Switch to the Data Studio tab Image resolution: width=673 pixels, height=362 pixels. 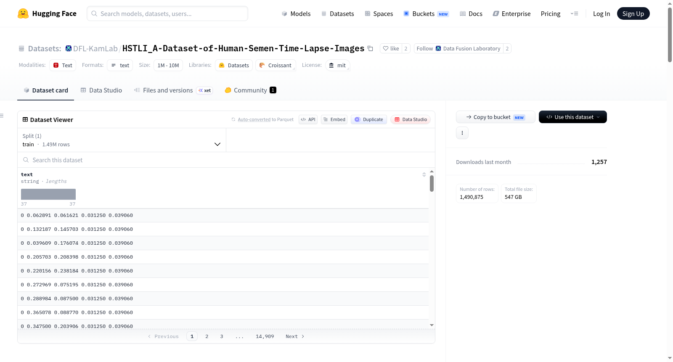coord(101,90)
